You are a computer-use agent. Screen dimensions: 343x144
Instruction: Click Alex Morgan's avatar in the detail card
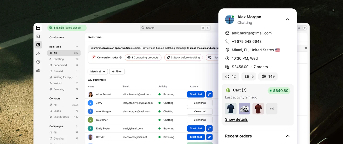(x=230, y=20)
